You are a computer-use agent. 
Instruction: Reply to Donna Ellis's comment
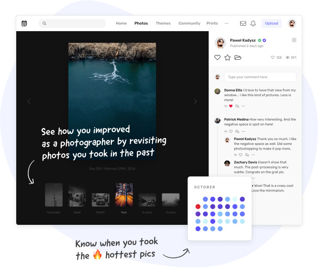point(237,106)
